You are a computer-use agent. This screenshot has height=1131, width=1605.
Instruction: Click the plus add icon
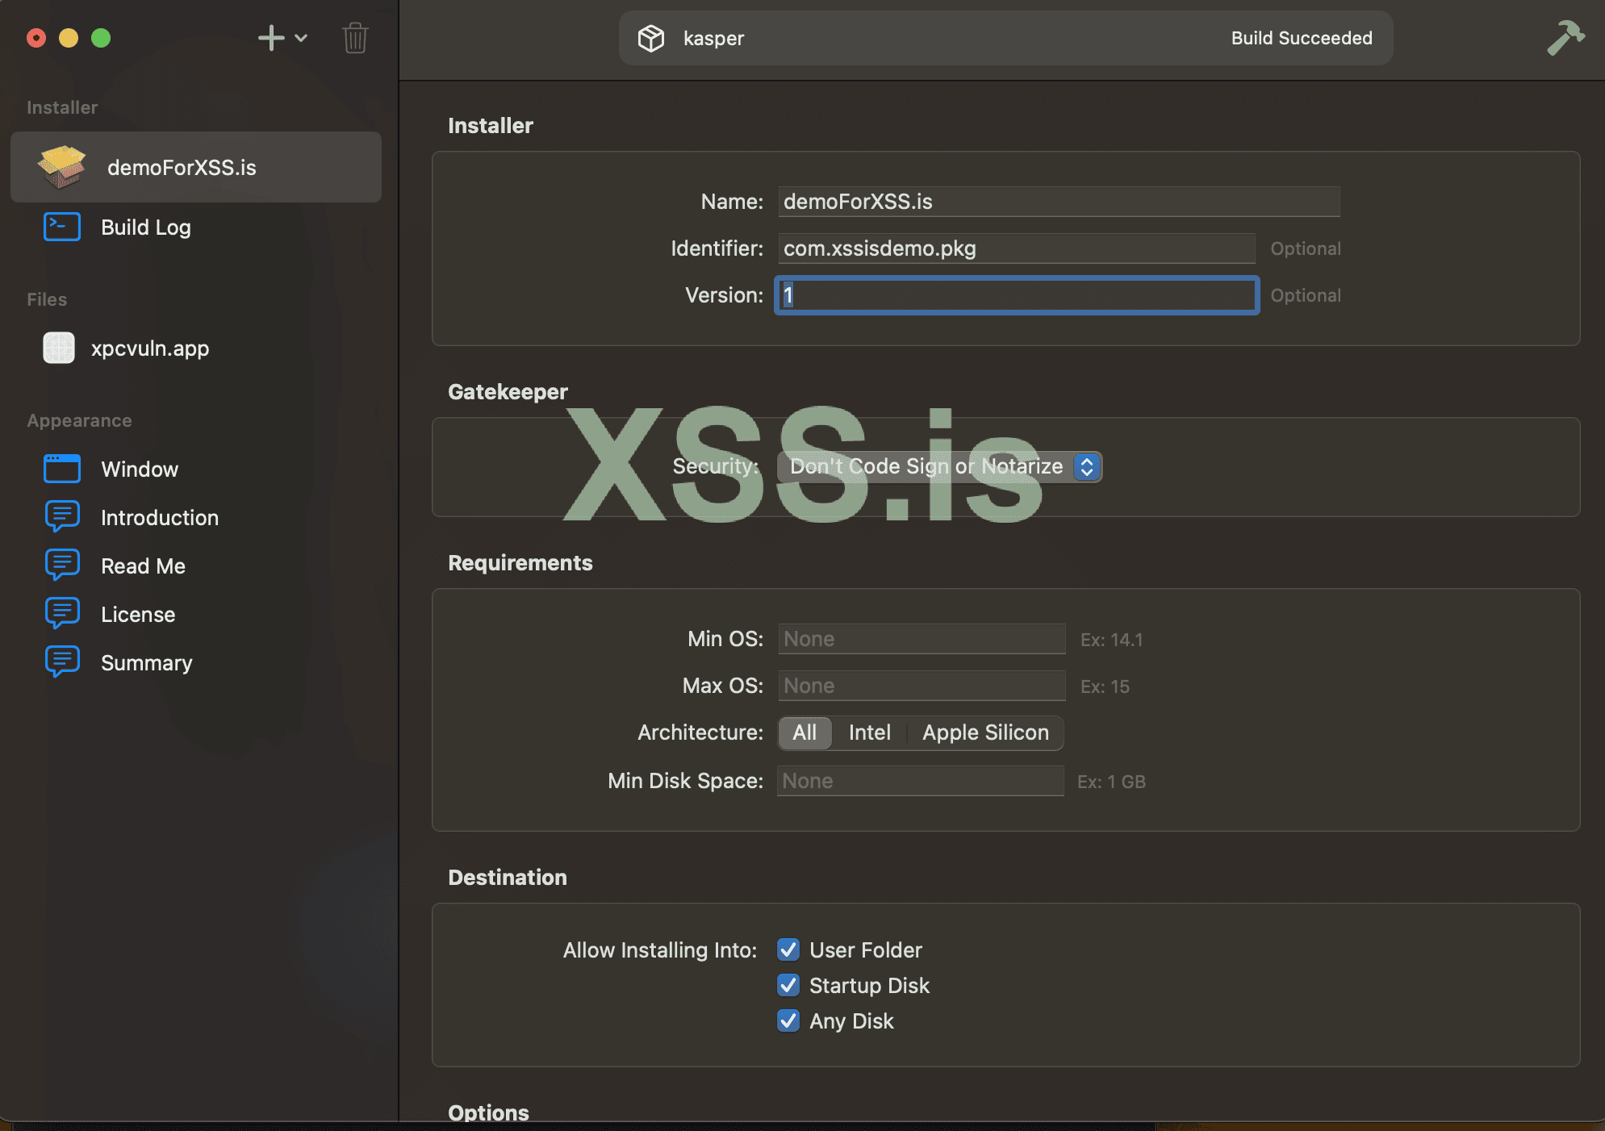coord(271,38)
